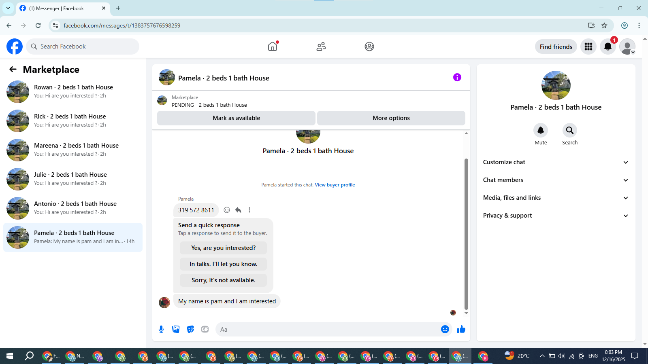
Task: Expand Privacy & support section
Action: (556, 216)
